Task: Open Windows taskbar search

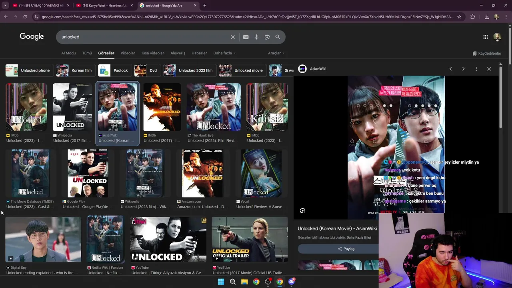Action: click(x=232, y=282)
